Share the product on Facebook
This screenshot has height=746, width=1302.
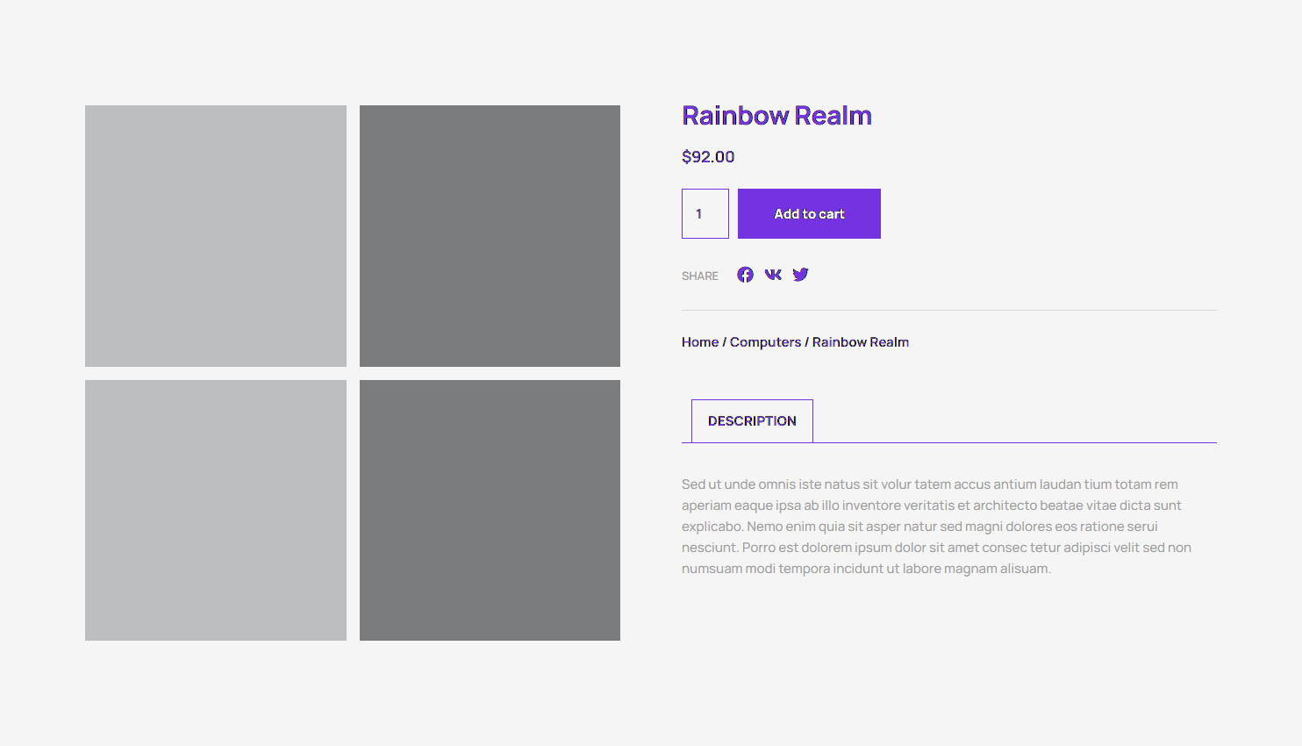[x=745, y=275]
